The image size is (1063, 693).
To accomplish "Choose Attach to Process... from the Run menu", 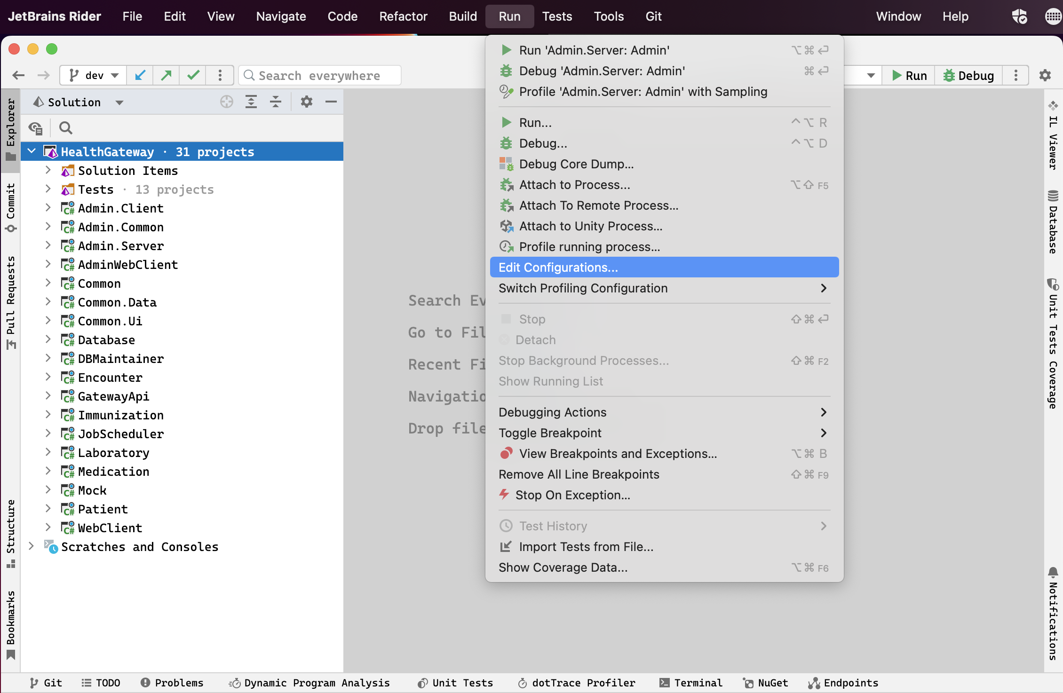I will (x=664, y=185).
